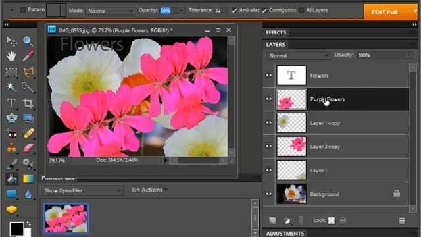
Task: Hide the Flowers text layer
Action: [x=269, y=76]
